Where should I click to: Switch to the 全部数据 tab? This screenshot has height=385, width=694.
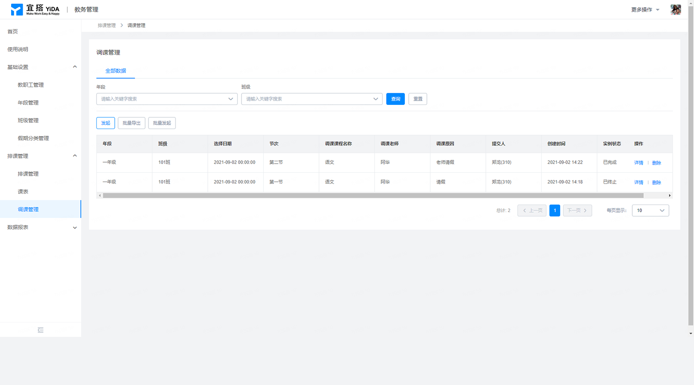116,71
